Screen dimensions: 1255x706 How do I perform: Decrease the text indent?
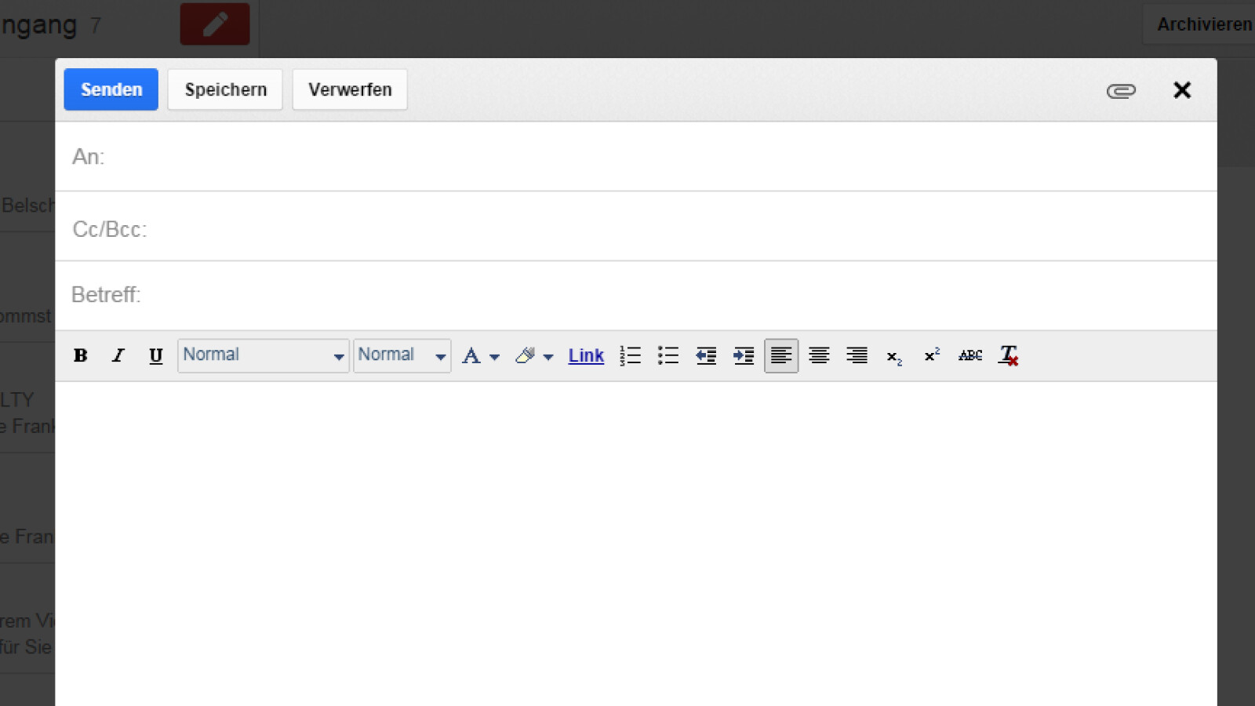(706, 356)
